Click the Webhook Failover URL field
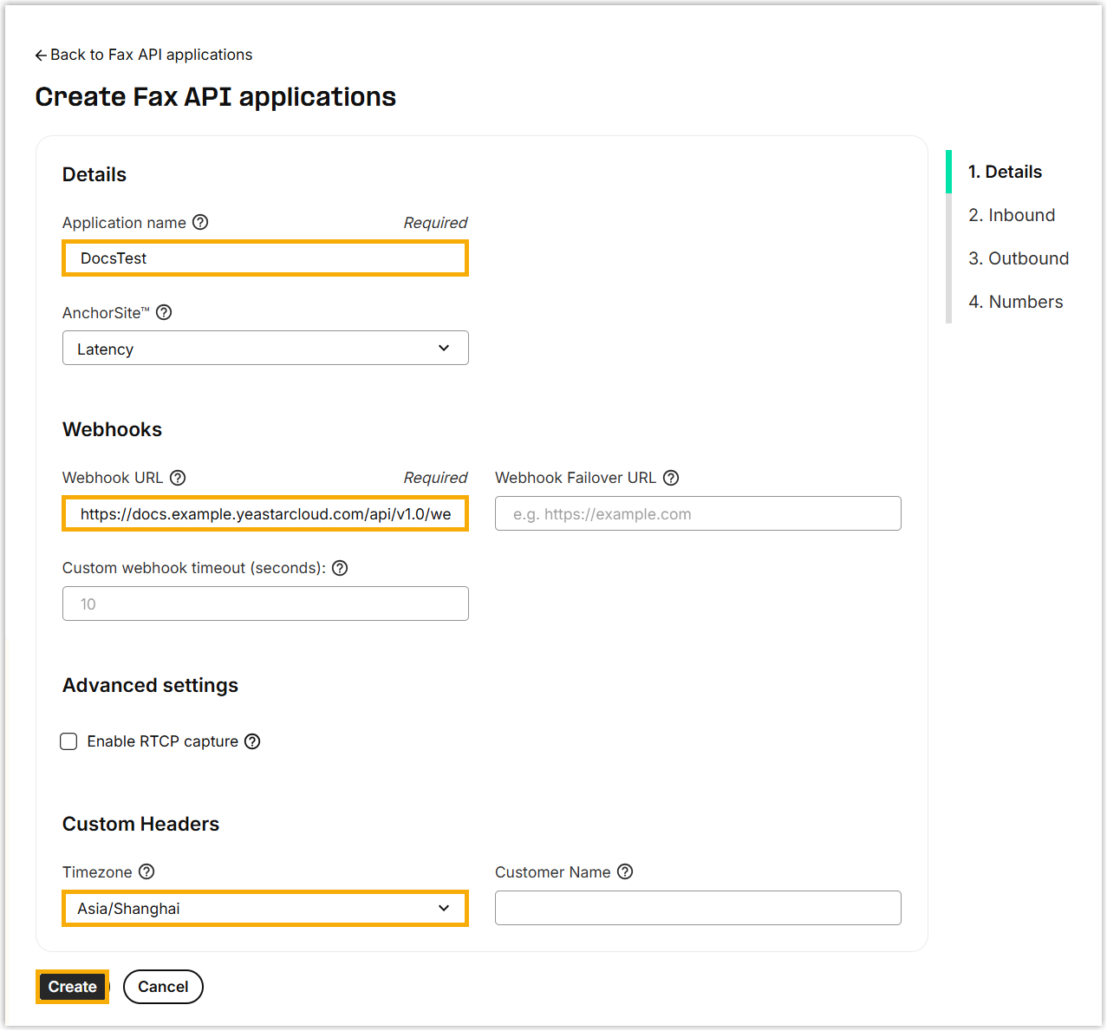This screenshot has width=1107, height=1031. [x=698, y=514]
